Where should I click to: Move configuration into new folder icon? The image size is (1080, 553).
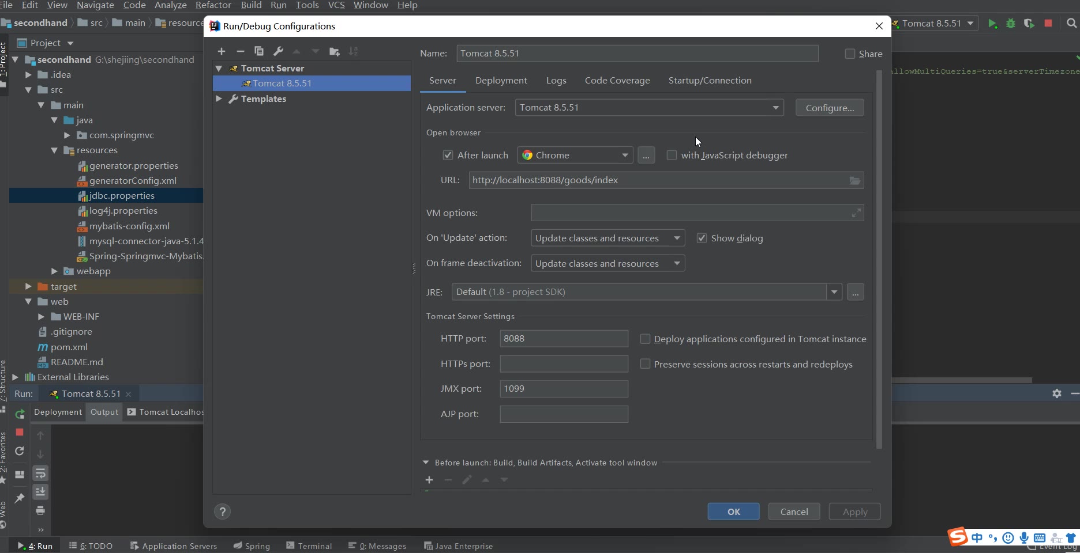pyautogui.click(x=335, y=51)
